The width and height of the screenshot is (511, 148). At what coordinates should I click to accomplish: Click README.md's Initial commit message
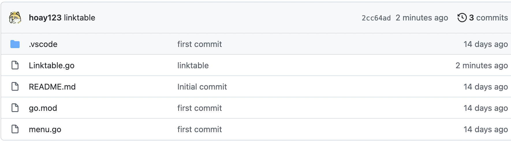(202, 87)
